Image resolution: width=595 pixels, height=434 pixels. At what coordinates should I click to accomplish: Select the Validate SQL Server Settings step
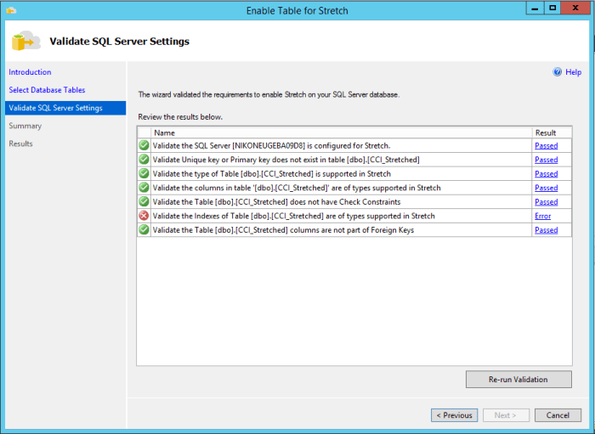(55, 108)
